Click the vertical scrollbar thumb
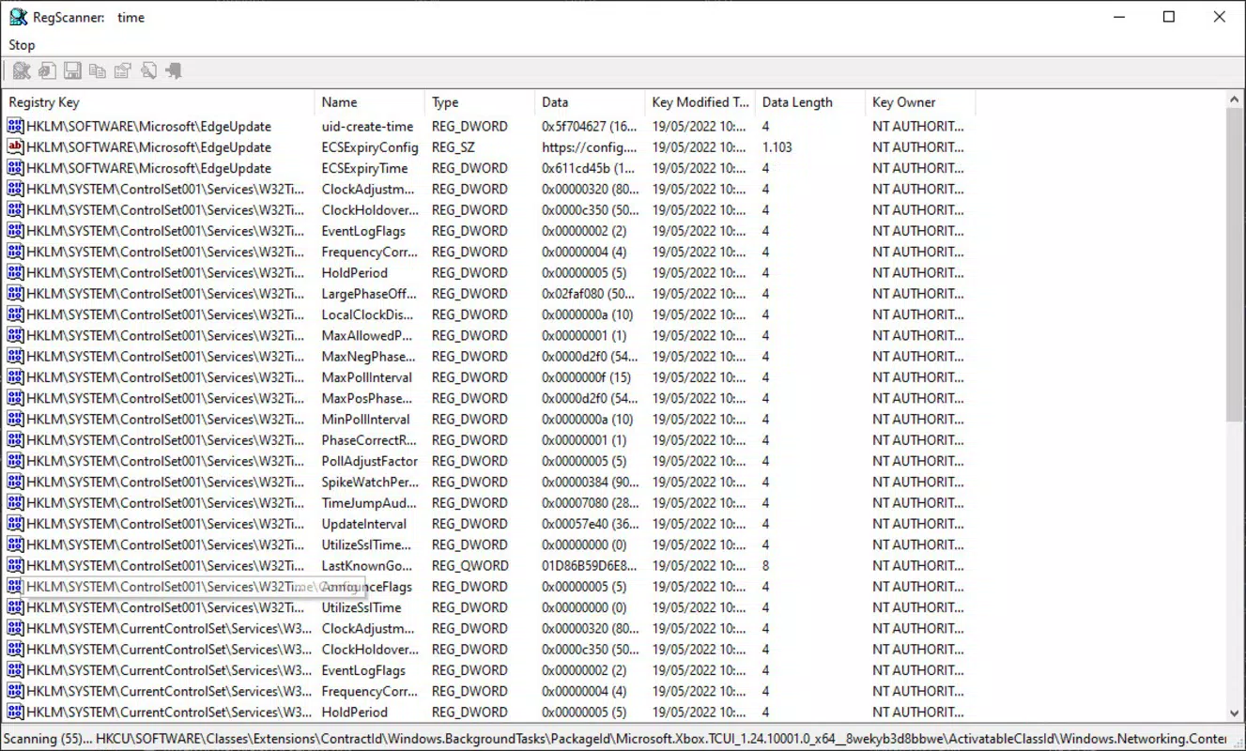 1235,265
